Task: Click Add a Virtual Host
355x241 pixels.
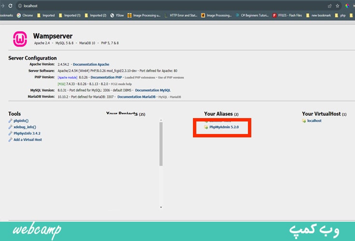Action: click(x=27, y=140)
